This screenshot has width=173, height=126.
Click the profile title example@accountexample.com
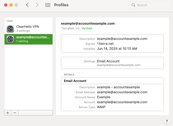[88, 24]
